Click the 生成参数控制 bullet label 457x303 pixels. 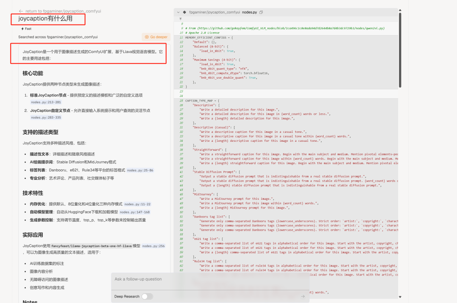41,220
